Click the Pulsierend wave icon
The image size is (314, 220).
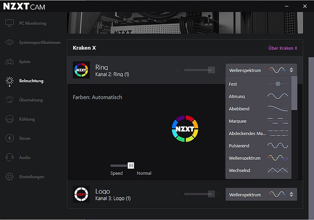click(x=278, y=146)
